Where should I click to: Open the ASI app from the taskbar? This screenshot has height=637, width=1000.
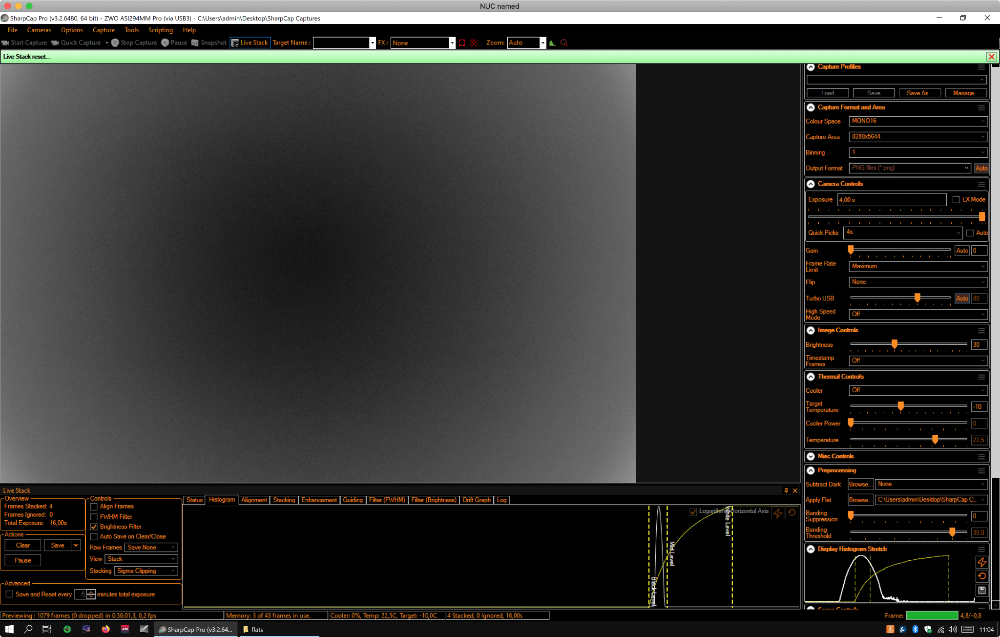click(x=125, y=629)
